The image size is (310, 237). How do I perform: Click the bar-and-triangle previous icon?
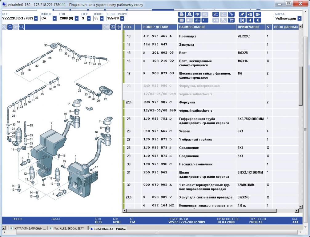tap(250, 20)
